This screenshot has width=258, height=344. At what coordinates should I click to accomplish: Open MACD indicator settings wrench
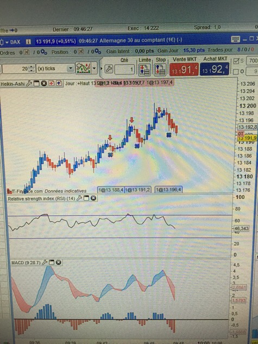[45, 262]
